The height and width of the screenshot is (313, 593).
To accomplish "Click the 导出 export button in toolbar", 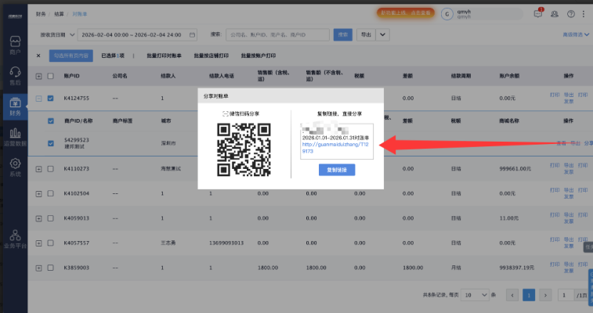I will 366,34.
